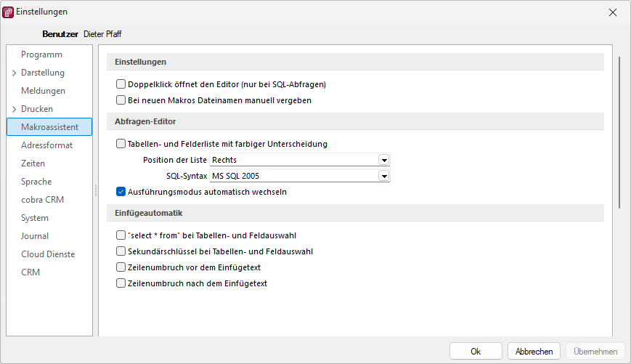The image size is (631, 364).
Task: Uncheck Ausführungsmodus automatisch wechseln
Action: [121, 192]
